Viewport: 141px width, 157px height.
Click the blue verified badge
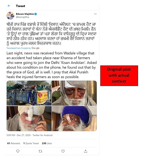[35, 14]
